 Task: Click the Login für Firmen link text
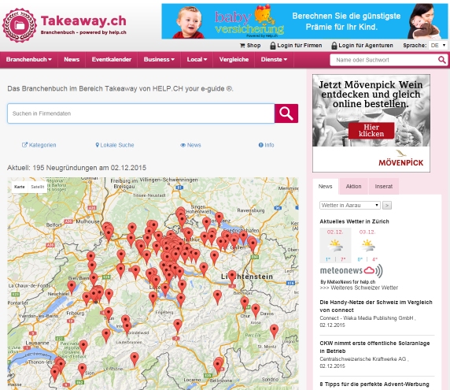pyautogui.click(x=299, y=46)
